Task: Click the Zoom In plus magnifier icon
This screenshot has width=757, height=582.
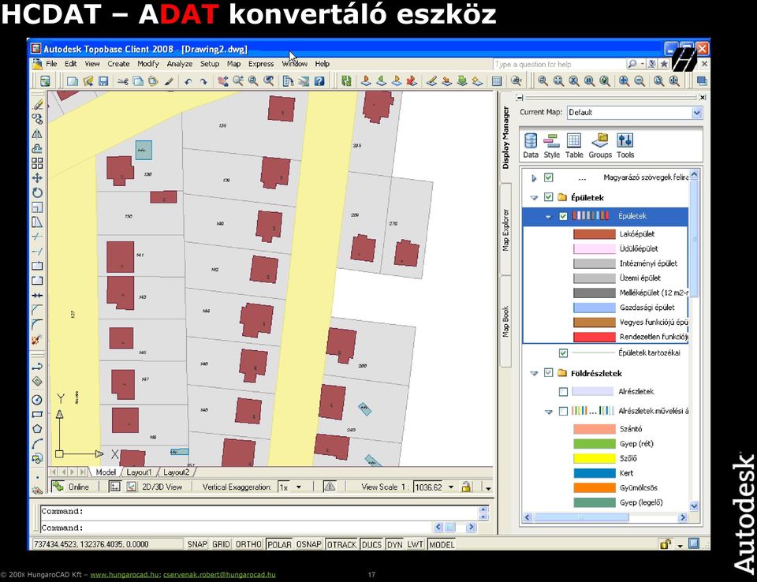Action: click(624, 81)
